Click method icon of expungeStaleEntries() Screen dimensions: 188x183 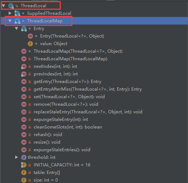24,150
